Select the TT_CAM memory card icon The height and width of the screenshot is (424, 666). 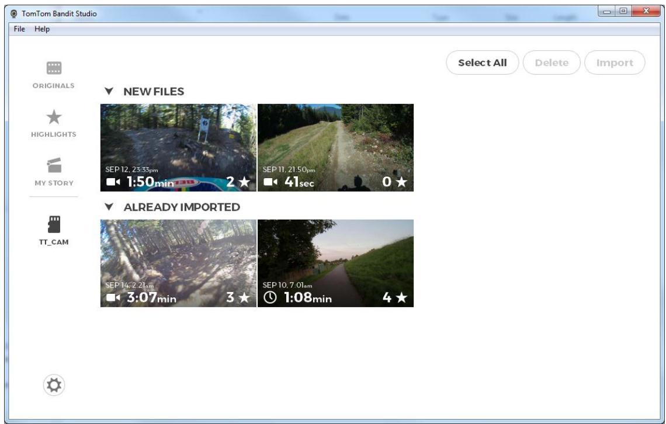54,224
